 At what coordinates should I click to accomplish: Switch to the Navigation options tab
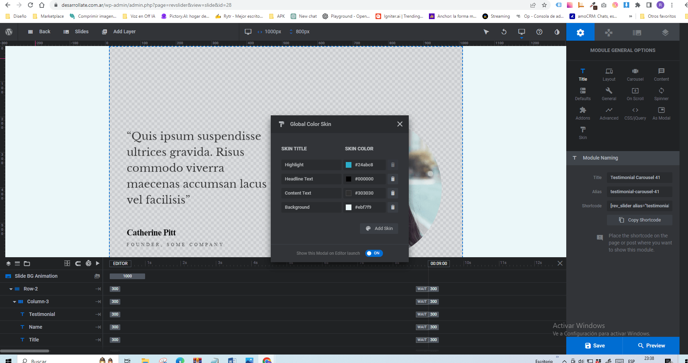[x=609, y=33]
